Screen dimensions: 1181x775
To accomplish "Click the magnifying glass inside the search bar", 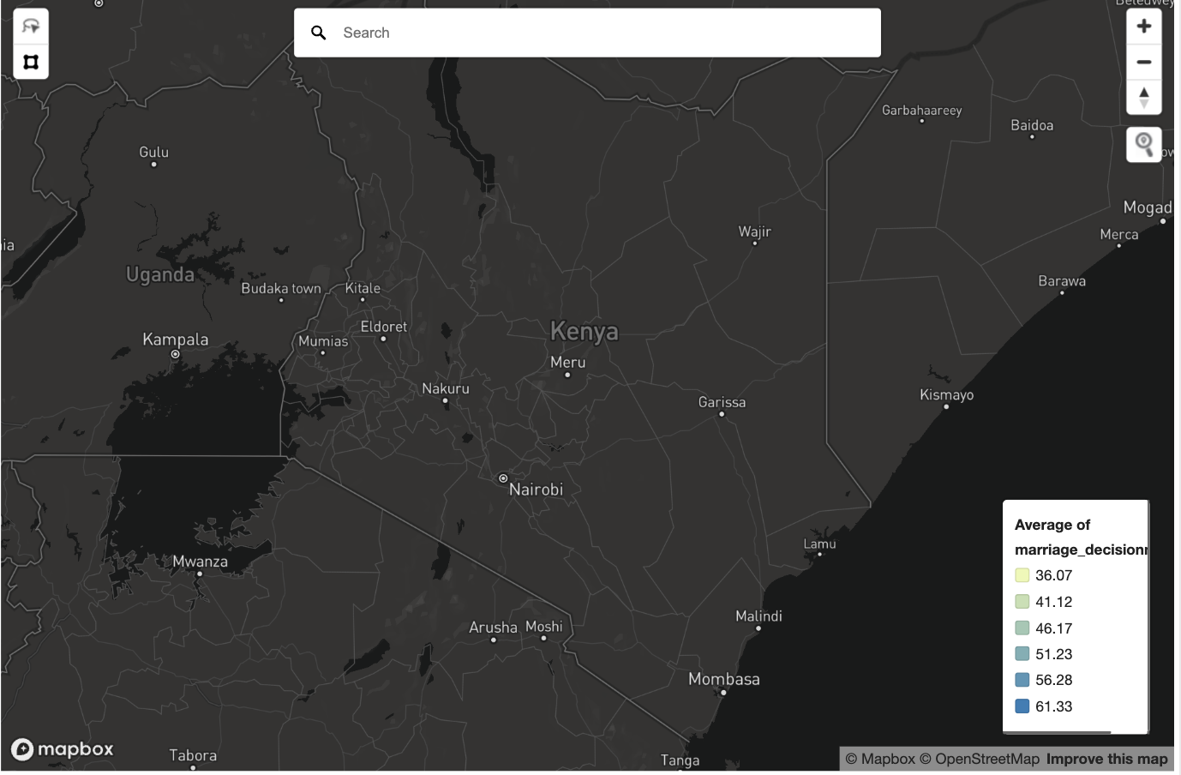I will (x=318, y=32).
